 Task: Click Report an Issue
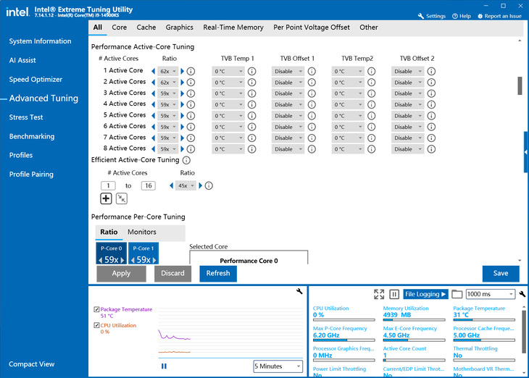coord(499,16)
